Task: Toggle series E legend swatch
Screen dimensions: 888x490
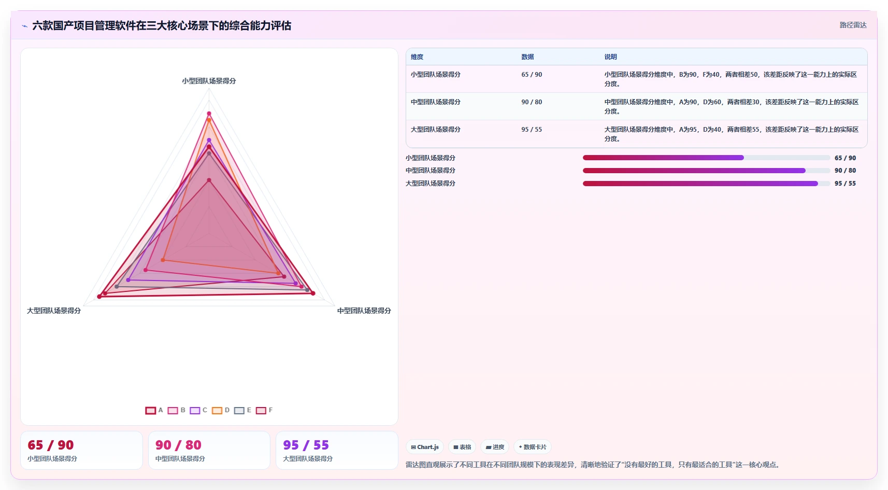Action: pyautogui.click(x=239, y=411)
